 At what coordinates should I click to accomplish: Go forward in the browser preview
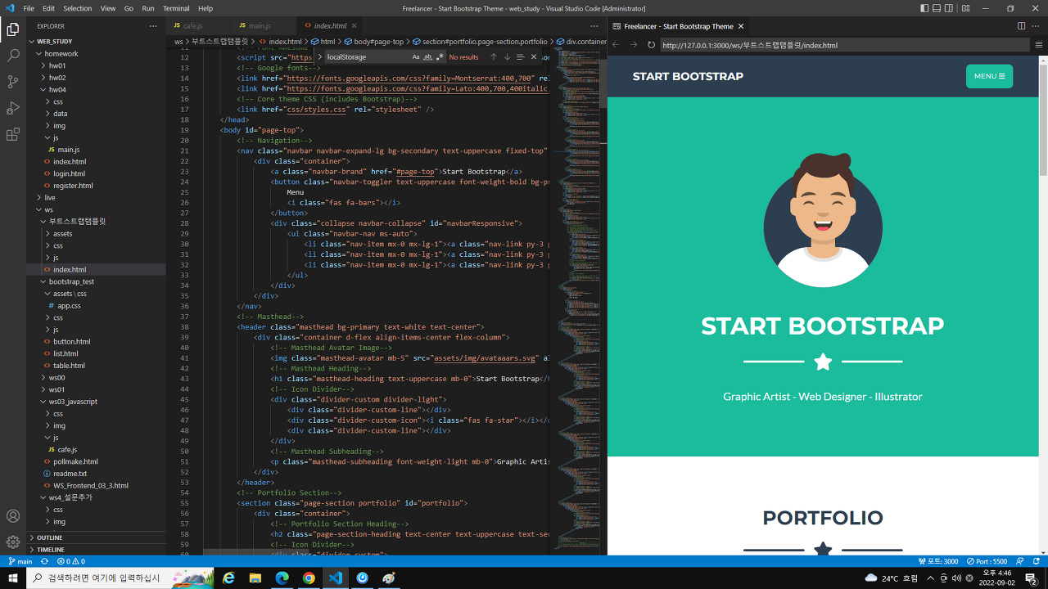(633, 45)
